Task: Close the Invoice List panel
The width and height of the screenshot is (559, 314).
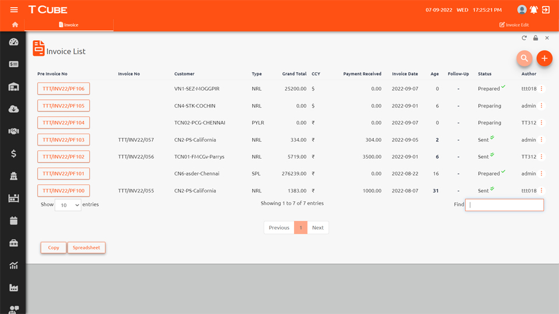Action: 547,38
